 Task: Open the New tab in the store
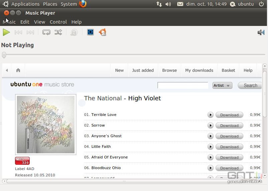tap(119, 70)
